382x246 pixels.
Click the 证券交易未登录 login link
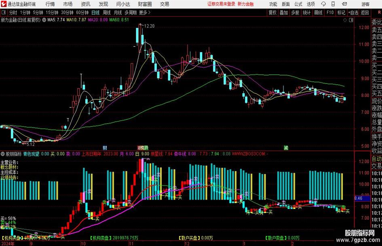221,4
